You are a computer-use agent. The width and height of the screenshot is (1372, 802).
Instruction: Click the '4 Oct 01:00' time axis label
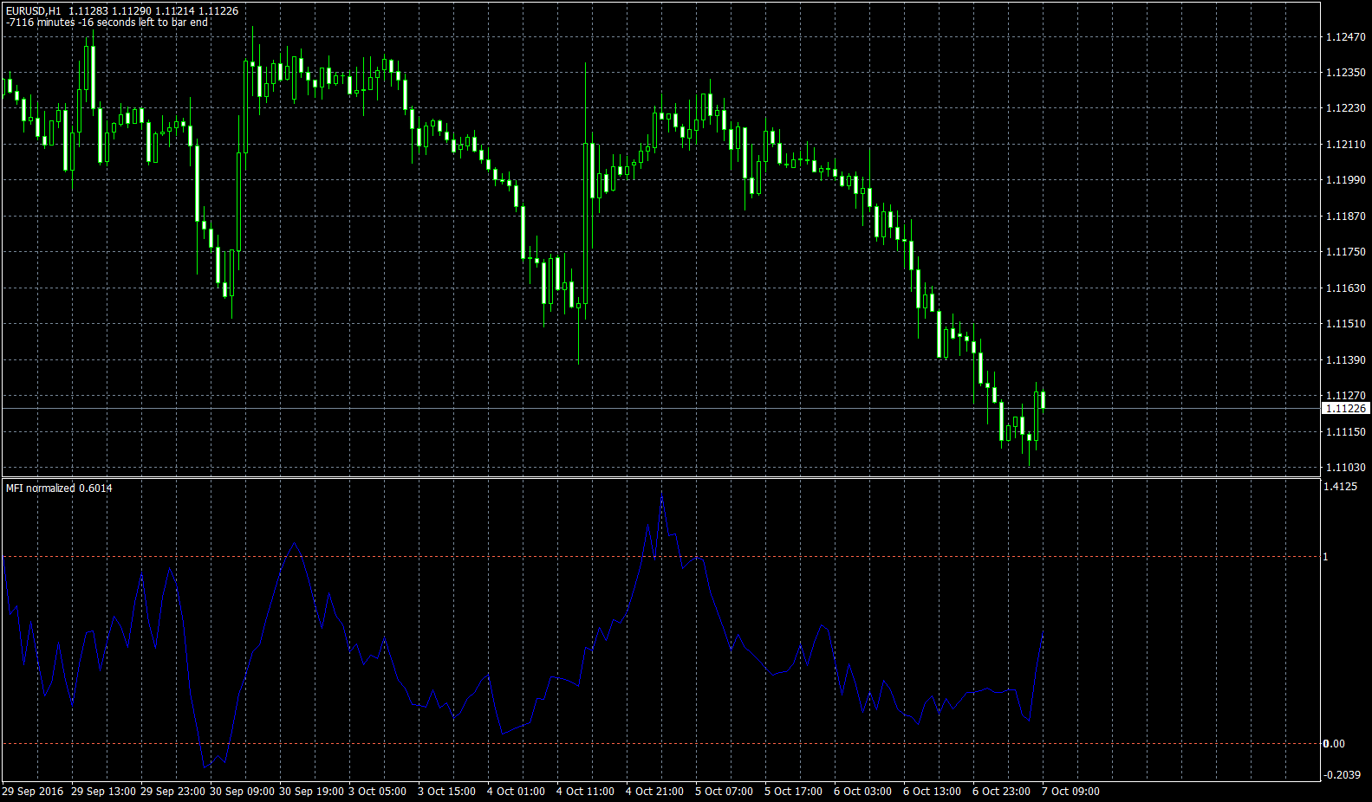pyautogui.click(x=516, y=792)
